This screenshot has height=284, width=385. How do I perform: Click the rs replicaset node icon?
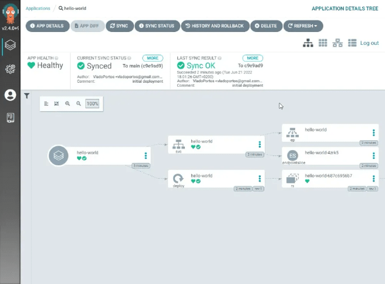[292, 179]
